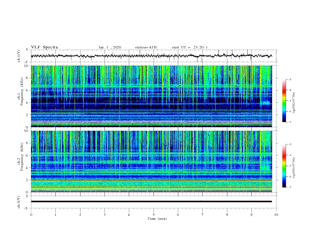The width and height of the screenshot is (311, 241).
Task: Click the "Time (min)" axis title
Action: coord(157,219)
